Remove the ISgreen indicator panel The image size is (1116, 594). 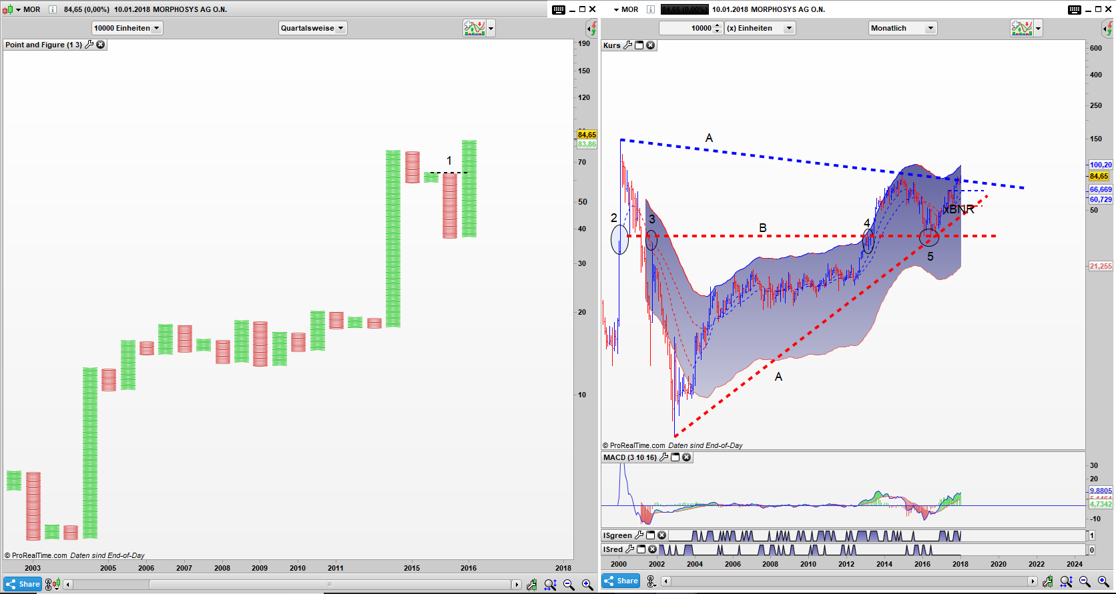(661, 535)
